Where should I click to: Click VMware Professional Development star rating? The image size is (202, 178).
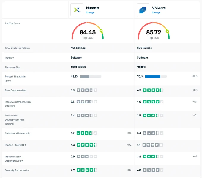click(153, 115)
